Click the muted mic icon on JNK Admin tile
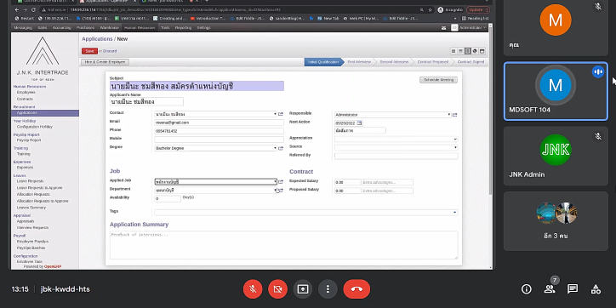The image size is (616, 308). 598,136
